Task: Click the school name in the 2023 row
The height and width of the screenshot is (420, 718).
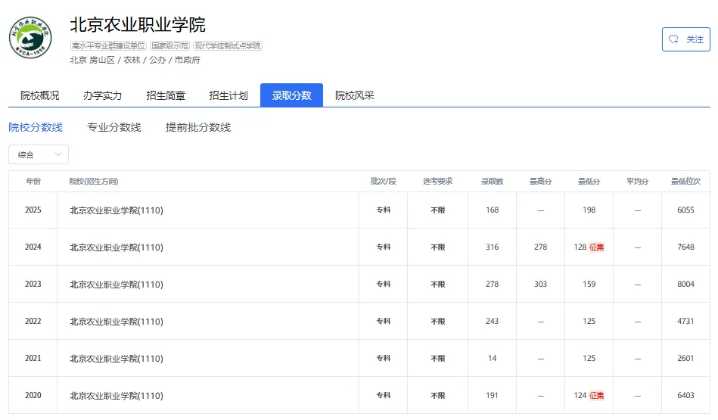Action: point(117,285)
